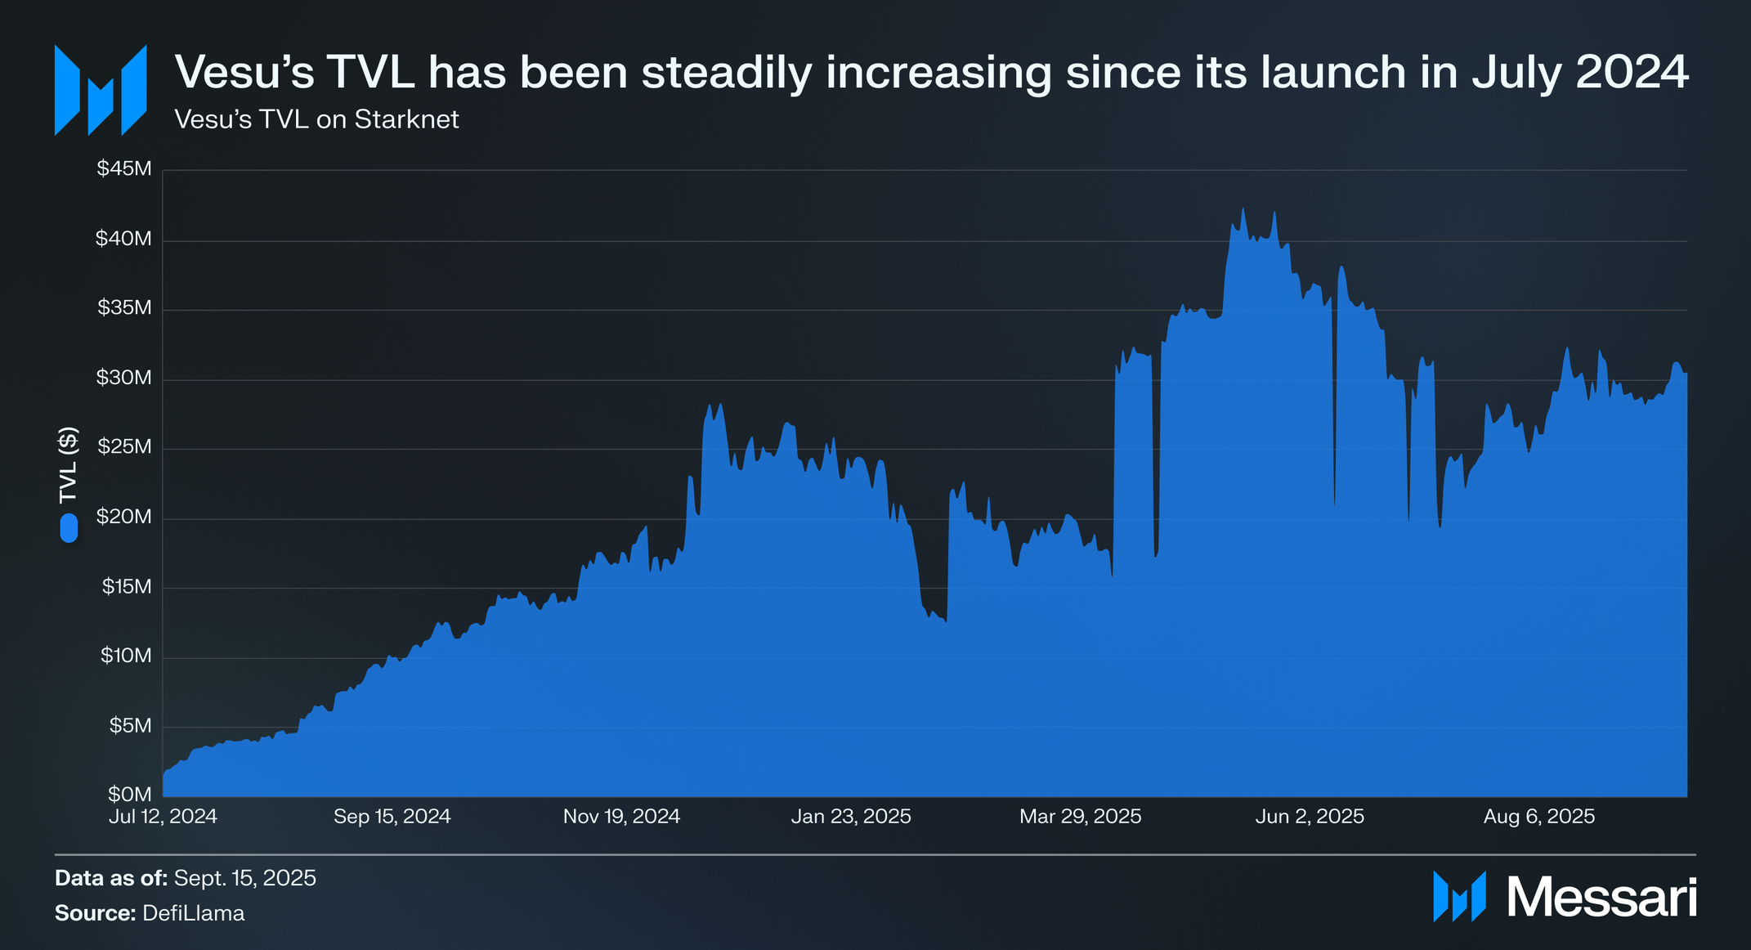Click the $45M y-axis label

tap(124, 169)
